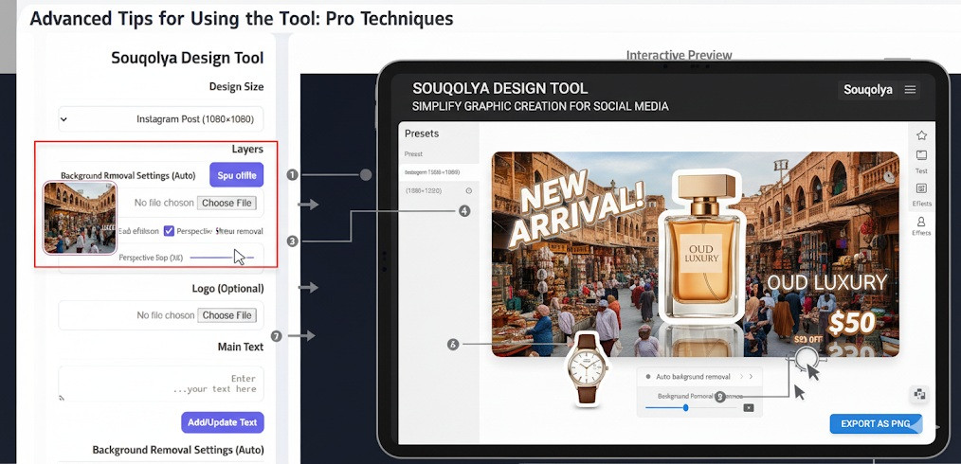Click the clock icon beside (1080×1220) preset
The width and height of the screenshot is (961, 464).
[x=469, y=190]
